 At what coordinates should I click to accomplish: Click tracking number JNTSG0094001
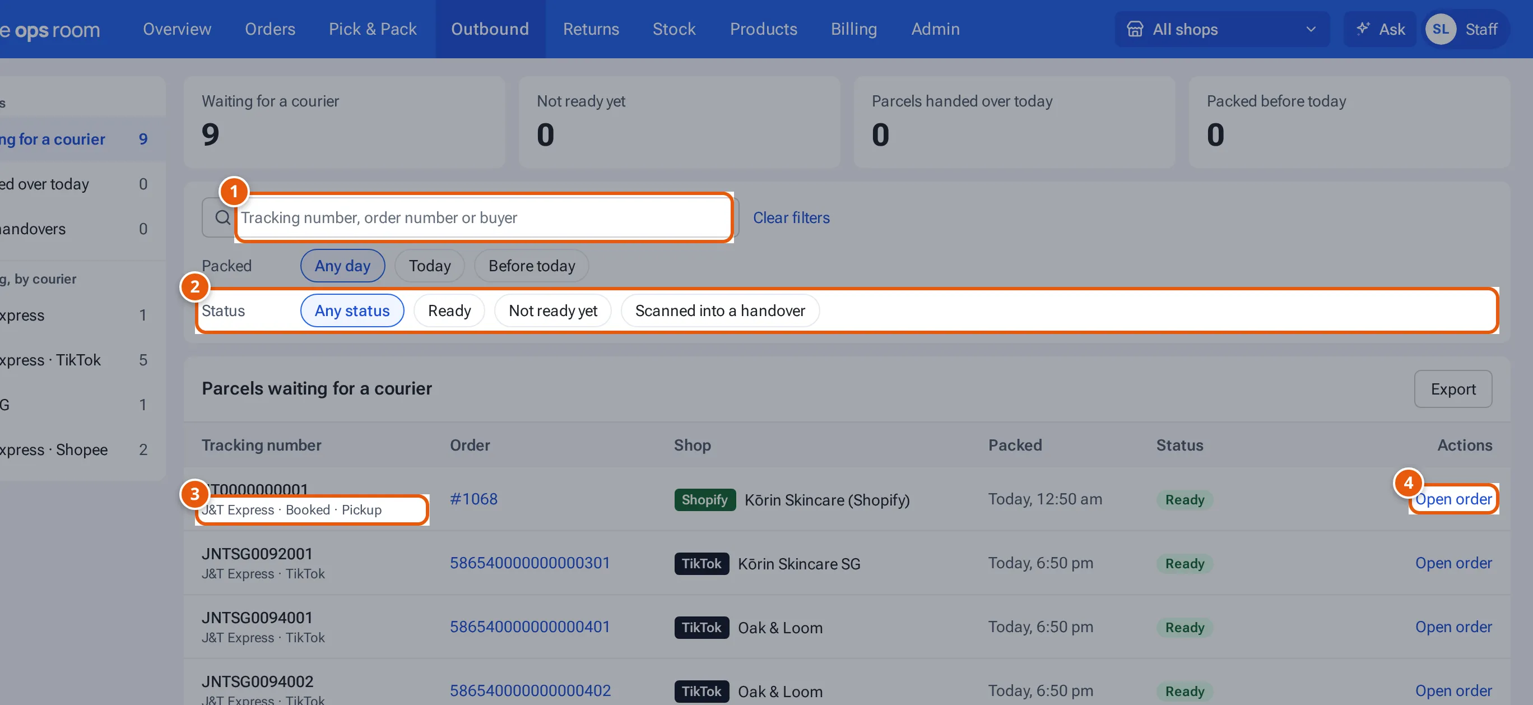[257, 618]
